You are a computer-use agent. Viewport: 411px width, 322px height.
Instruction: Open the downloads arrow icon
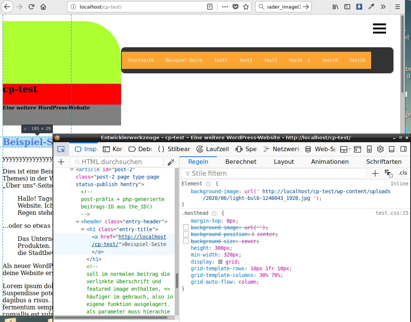click(359, 7)
